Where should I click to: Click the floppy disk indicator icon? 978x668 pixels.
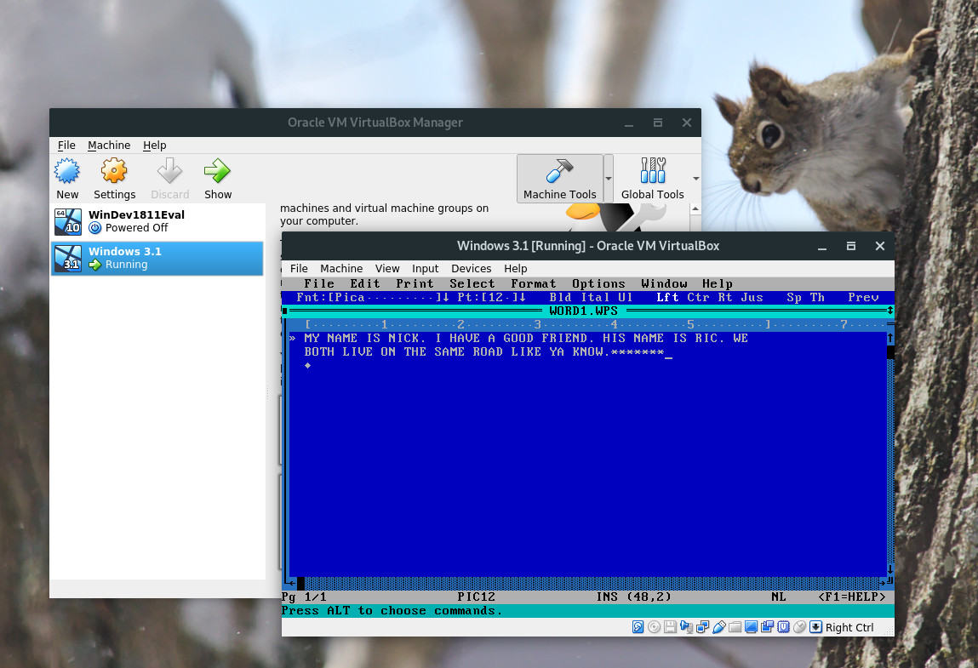point(670,627)
